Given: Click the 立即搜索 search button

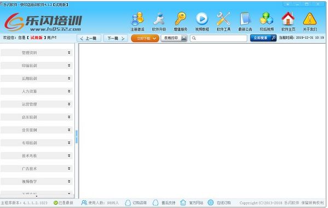Looking at the screenshot, I should click(x=263, y=38).
